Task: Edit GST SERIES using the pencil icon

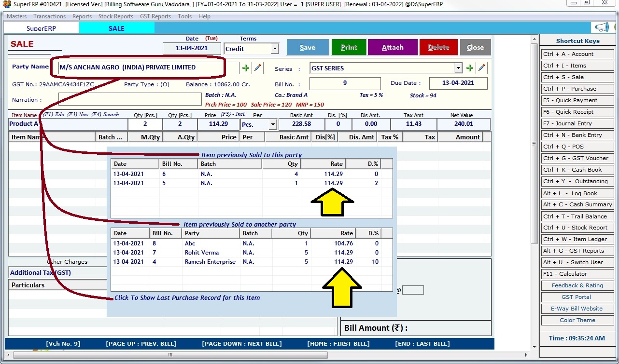Action: point(482,67)
